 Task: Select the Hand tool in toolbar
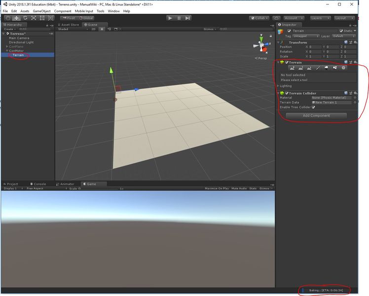8,18
